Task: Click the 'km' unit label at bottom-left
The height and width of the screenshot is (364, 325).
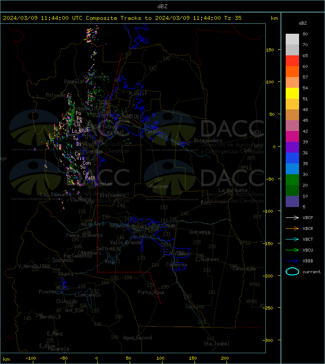Action: pos(6,359)
